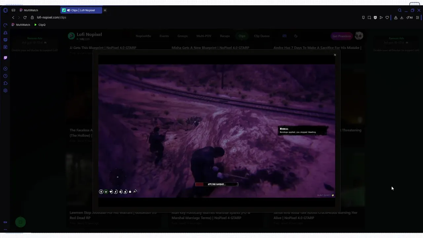Open the MultiWatch bookmark
The image size is (423, 238).
(x=21, y=25)
